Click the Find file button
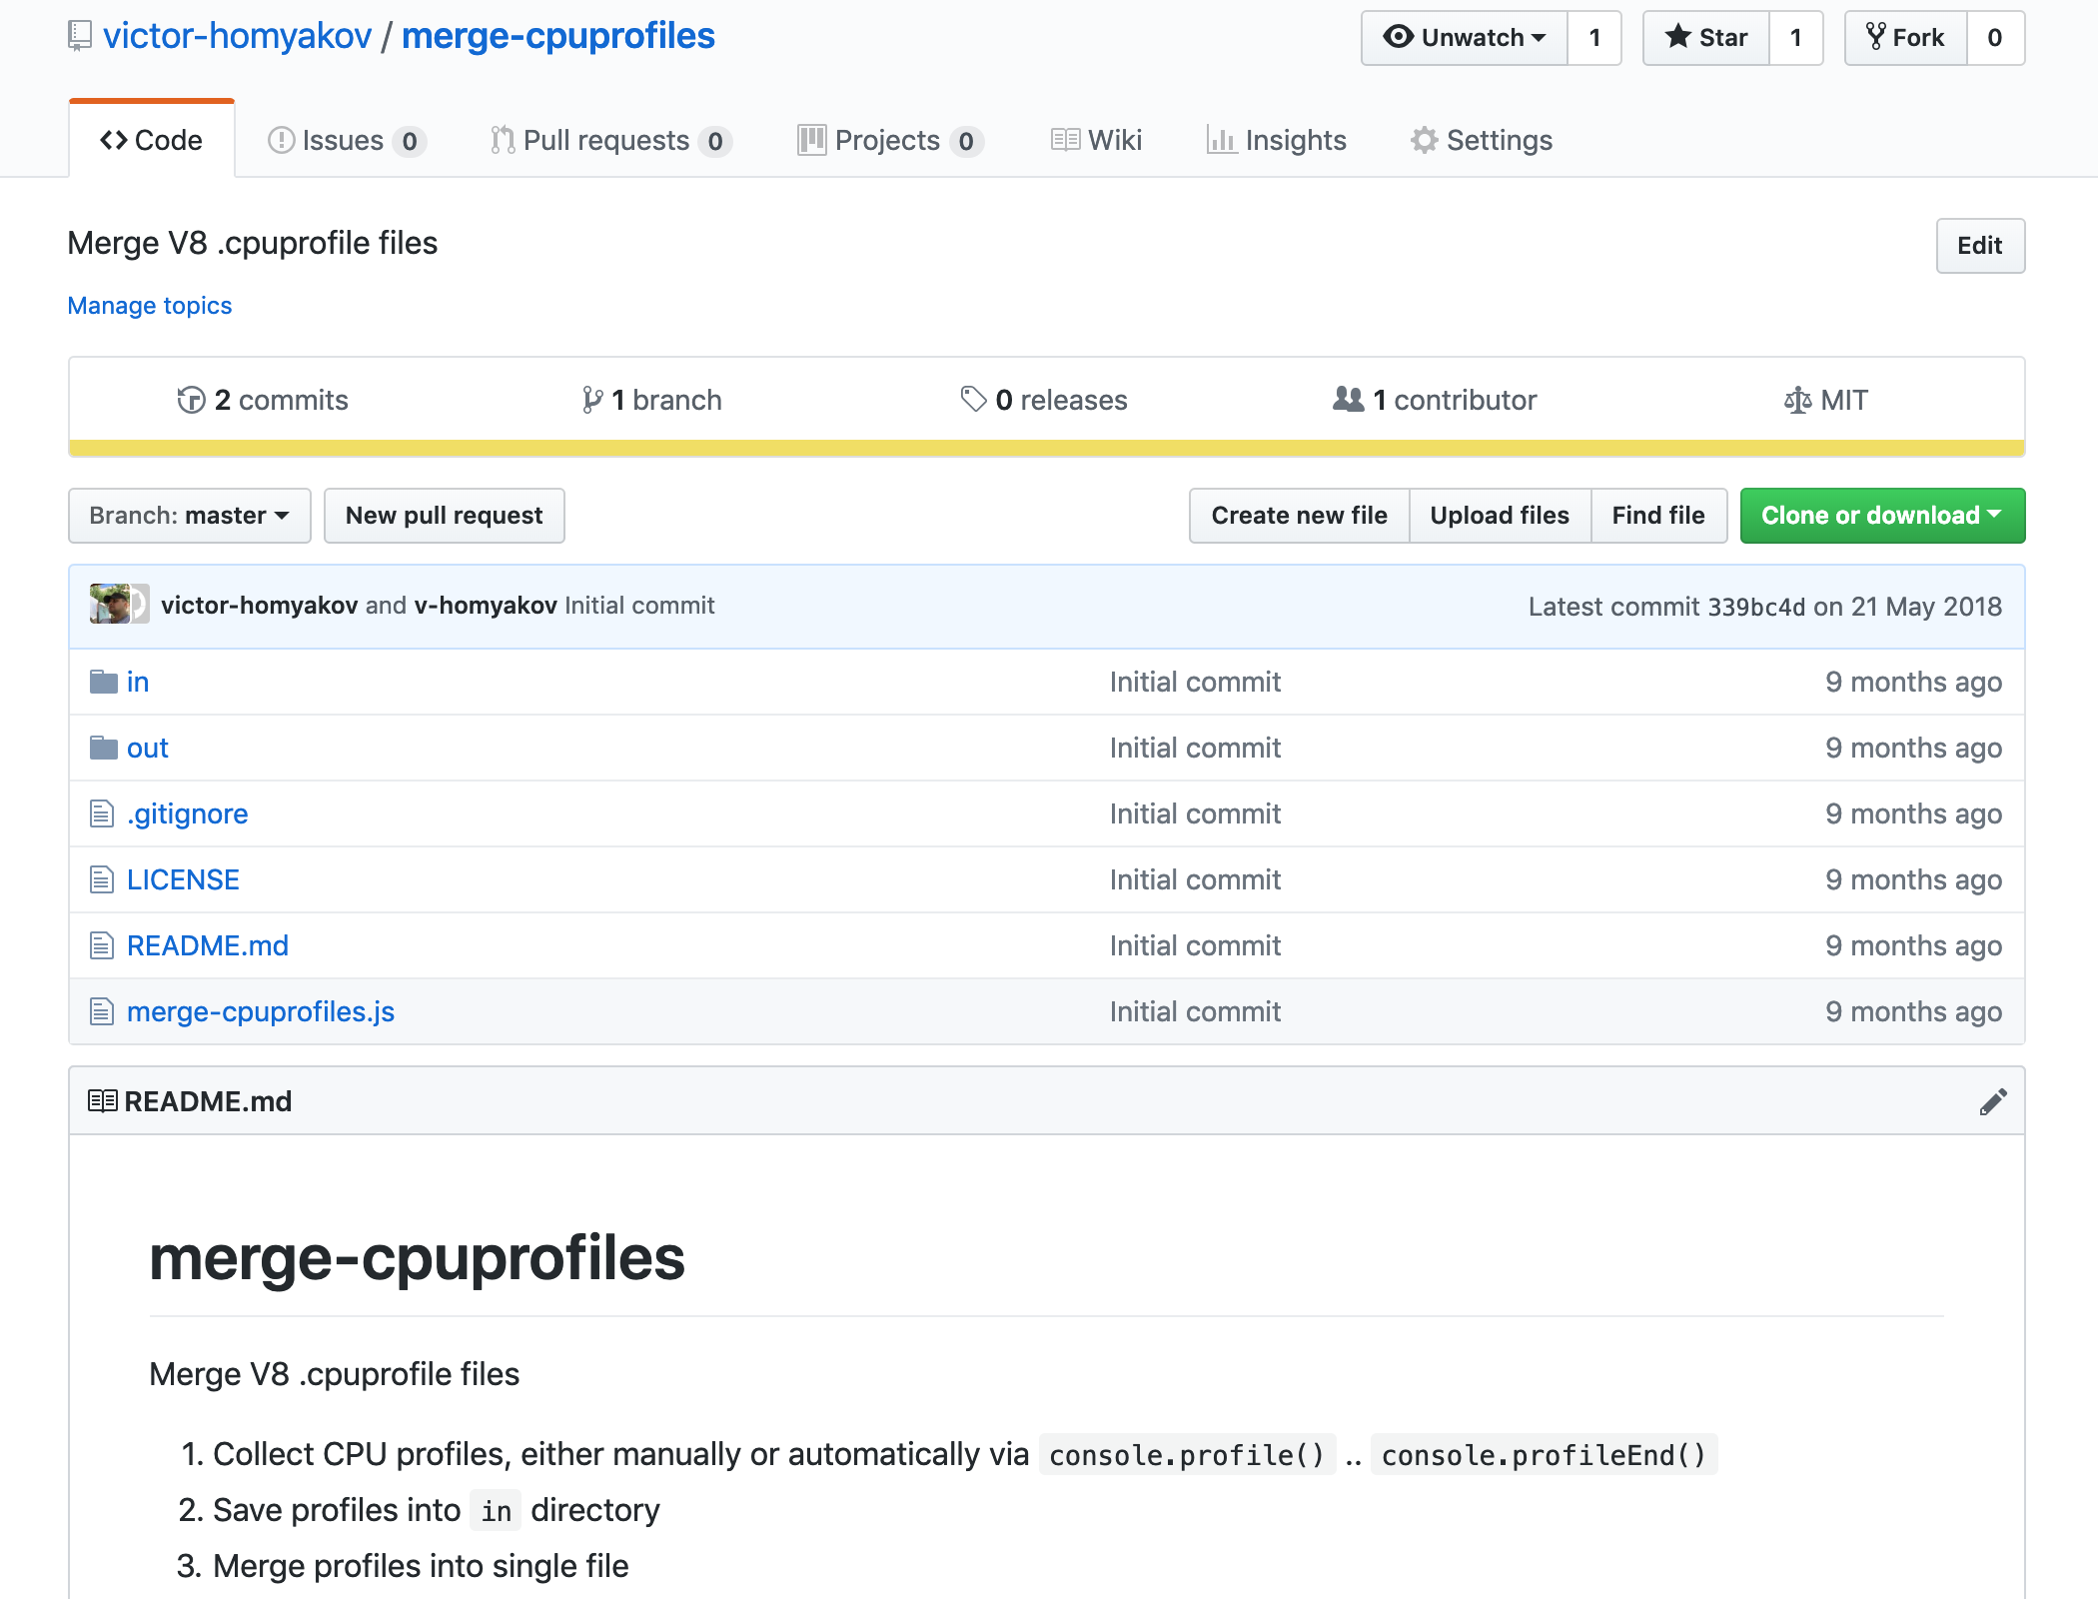 tap(1656, 514)
